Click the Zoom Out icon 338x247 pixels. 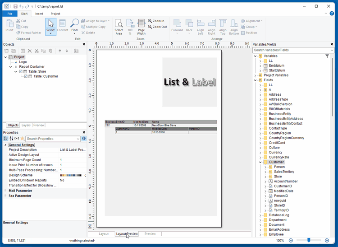[x=150, y=27]
